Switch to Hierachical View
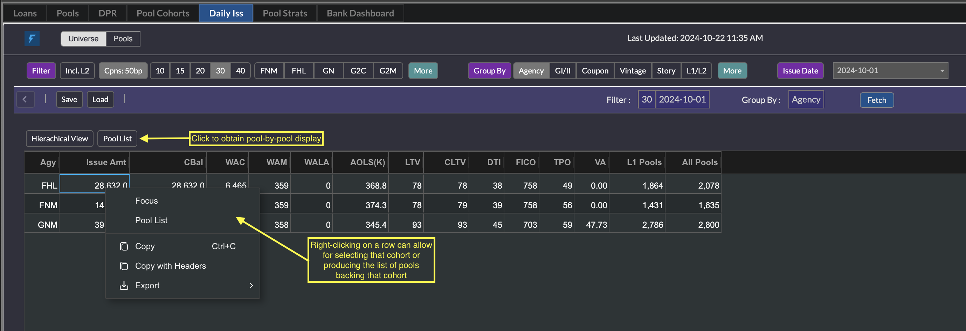 click(x=60, y=139)
